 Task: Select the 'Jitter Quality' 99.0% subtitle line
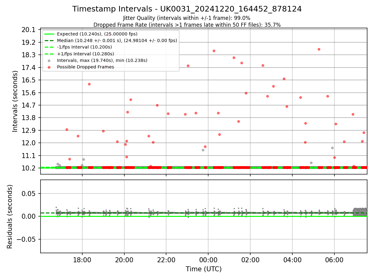coord(187,18)
